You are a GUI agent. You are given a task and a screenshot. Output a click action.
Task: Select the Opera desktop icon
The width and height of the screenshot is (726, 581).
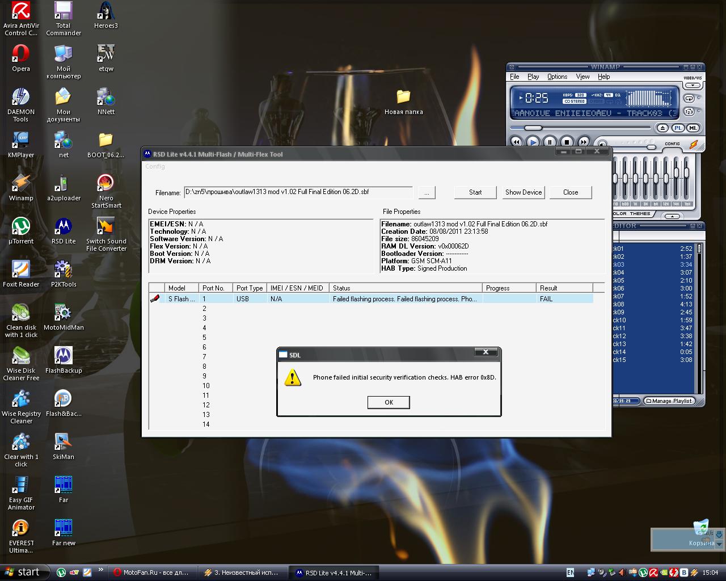pyautogui.click(x=21, y=58)
